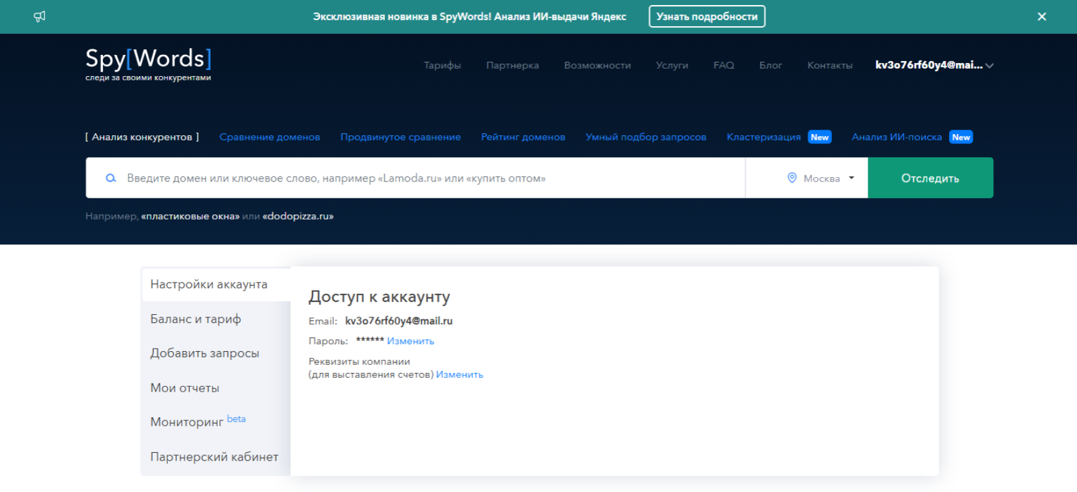
Task: Click the search magnifier icon
Action: [x=111, y=178]
